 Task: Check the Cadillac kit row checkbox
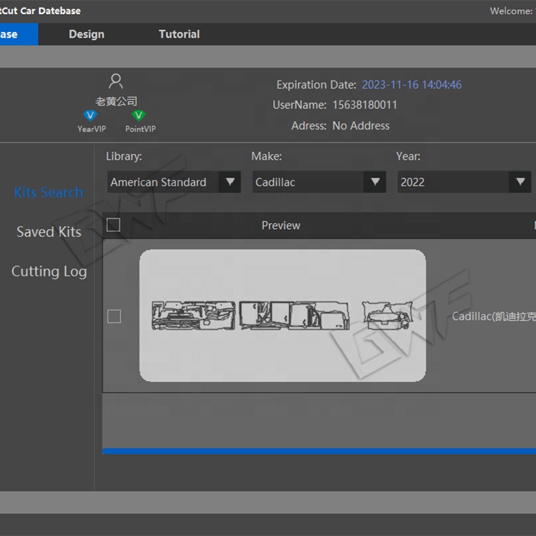pos(114,316)
